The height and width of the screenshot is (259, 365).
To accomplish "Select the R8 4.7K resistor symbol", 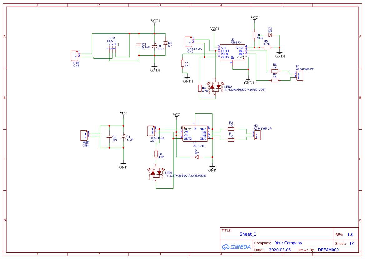I will [x=156, y=154].
